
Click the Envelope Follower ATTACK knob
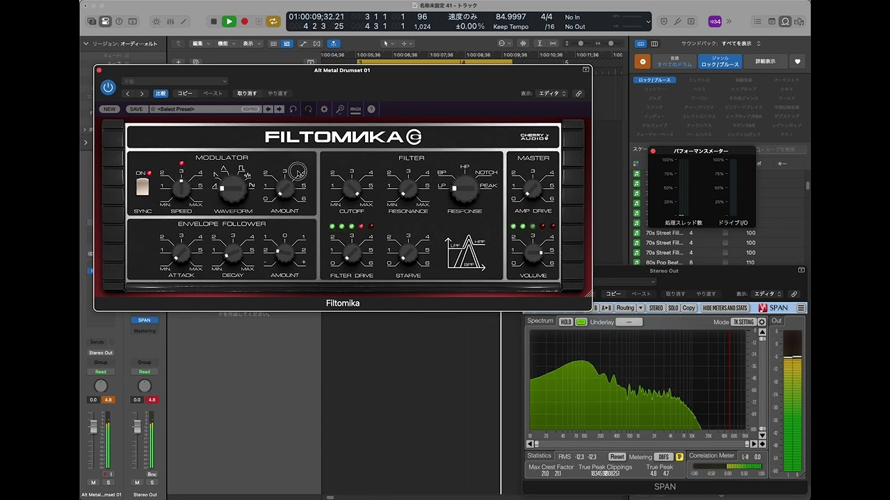[x=181, y=253]
